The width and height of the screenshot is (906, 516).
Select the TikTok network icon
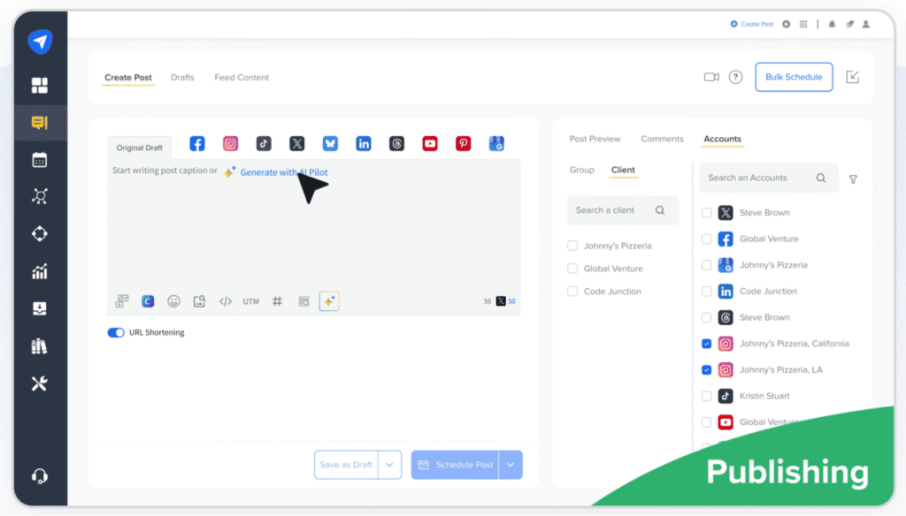coord(264,142)
